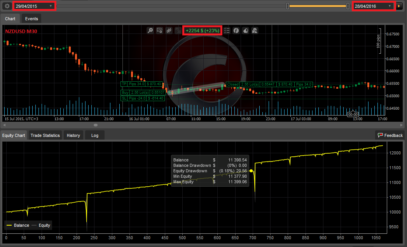Click the Max Equity value 11 399.06
This screenshot has width=407, height=247.
[238, 182]
